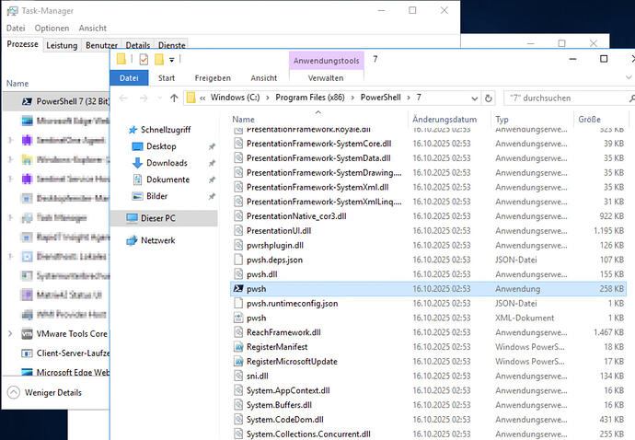
Task: Open the Optionen menu in Task-Manager
Action: pos(52,29)
